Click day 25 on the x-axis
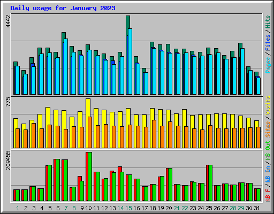Screen dimensions: 274x214 click(209, 208)
